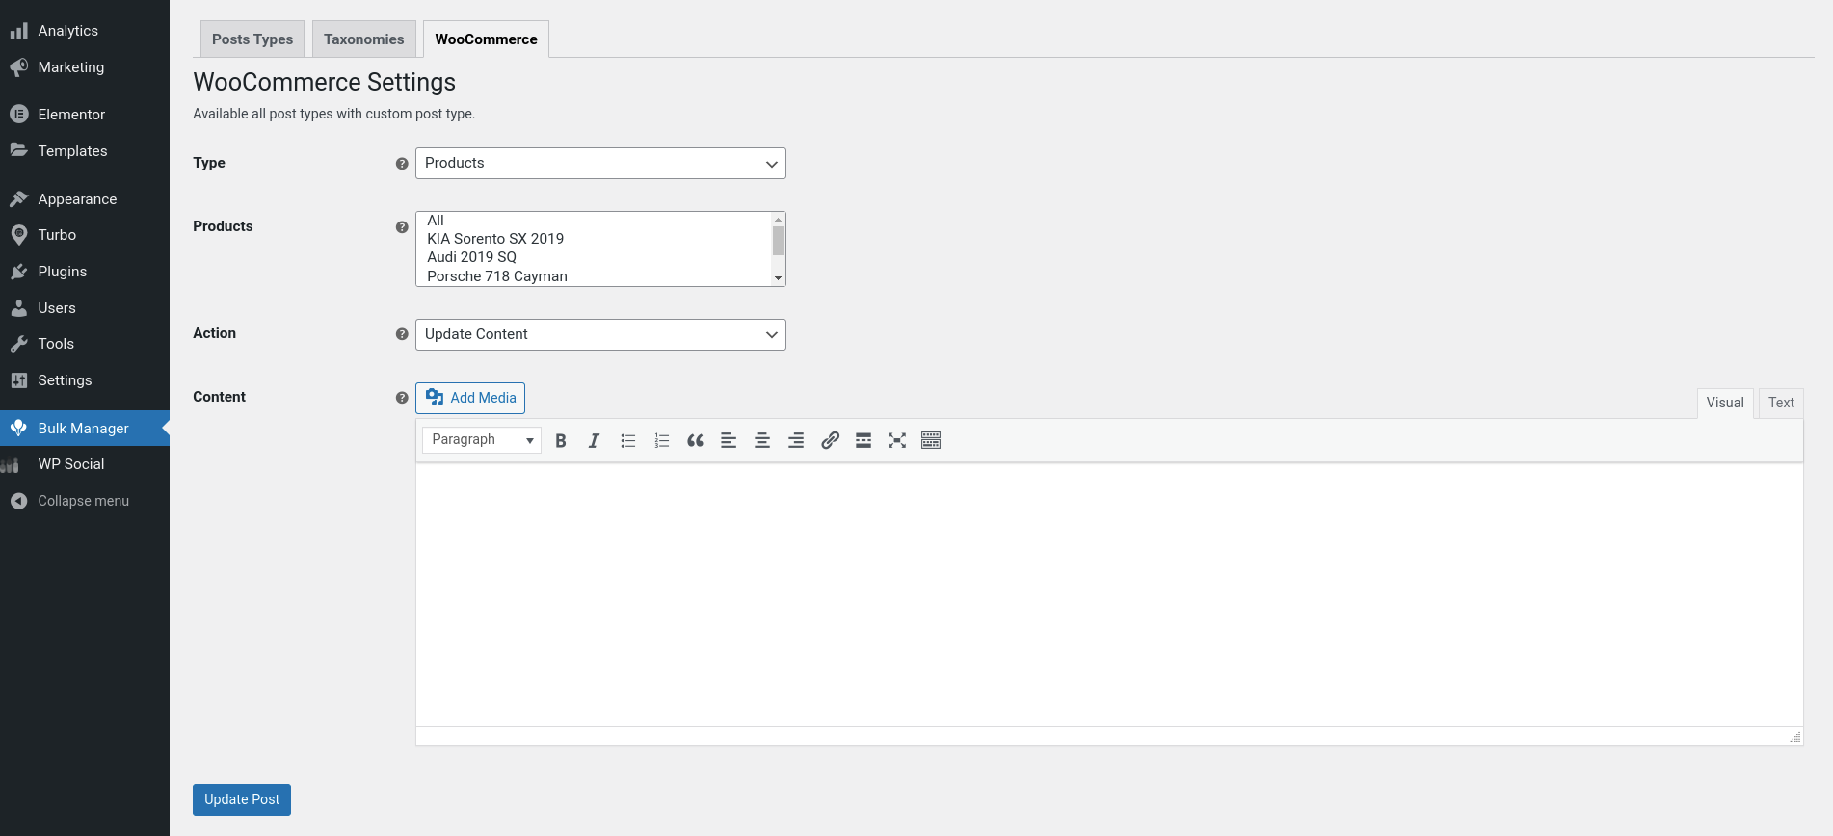
Task: Click the Tools wrench icon
Action: [18, 344]
